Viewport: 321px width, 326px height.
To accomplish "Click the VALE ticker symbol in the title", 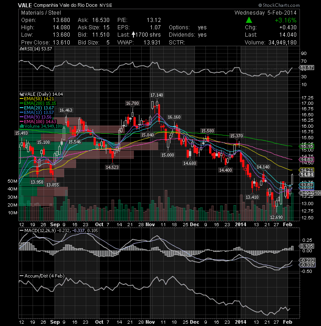I will pyautogui.click(x=25, y=5).
